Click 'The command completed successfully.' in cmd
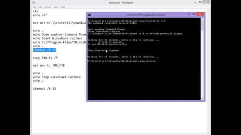The width and height of the screenshot is (241, 135). click(x=112, y=23)
